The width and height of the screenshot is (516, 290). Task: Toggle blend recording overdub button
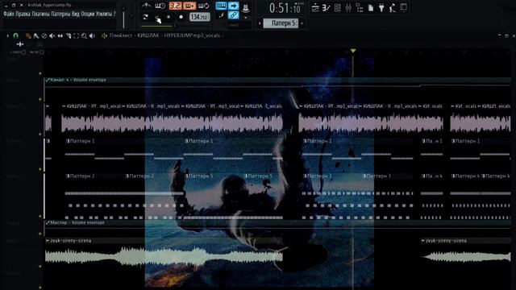190,6
